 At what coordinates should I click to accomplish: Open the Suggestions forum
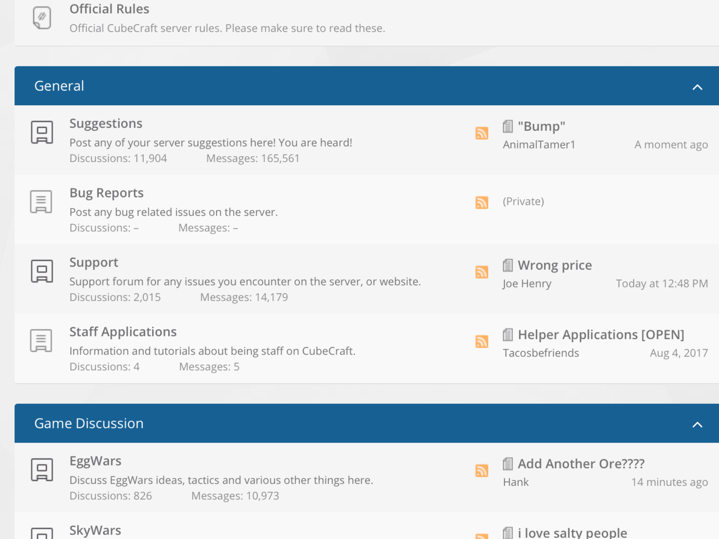[106, 124]
